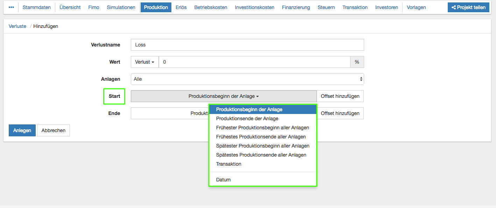This screenshot has height=208, width=496.
Task: Switch to the Finanzierung tab
Action: 296,7
